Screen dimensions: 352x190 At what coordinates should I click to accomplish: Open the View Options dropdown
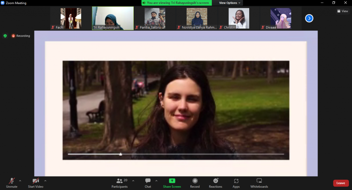(230, 3)
